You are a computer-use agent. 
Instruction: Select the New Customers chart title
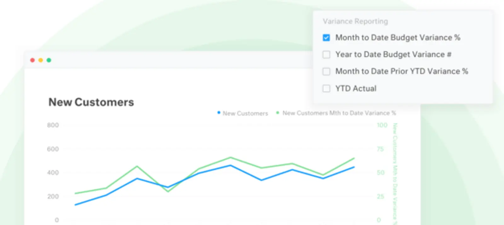click(91, 102)
